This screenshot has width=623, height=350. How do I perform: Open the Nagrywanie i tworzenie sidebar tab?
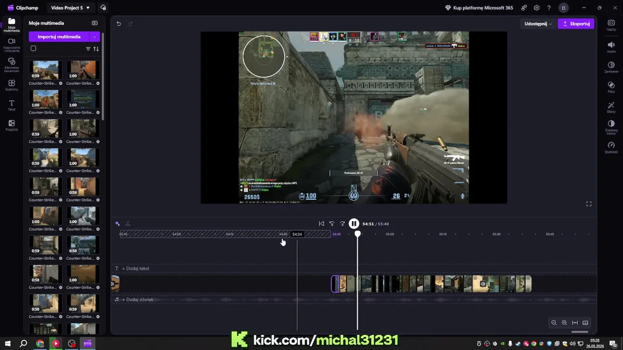click(x=12, y=45)
